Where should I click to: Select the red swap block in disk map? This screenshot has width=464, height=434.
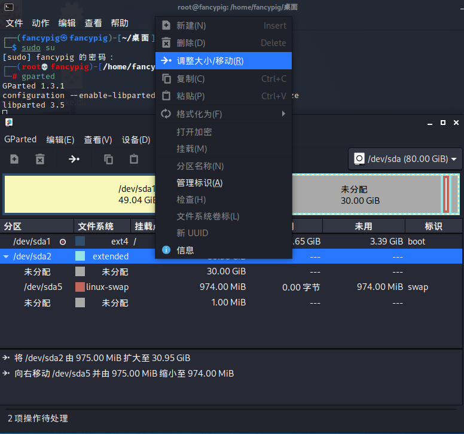coord(446,194)
